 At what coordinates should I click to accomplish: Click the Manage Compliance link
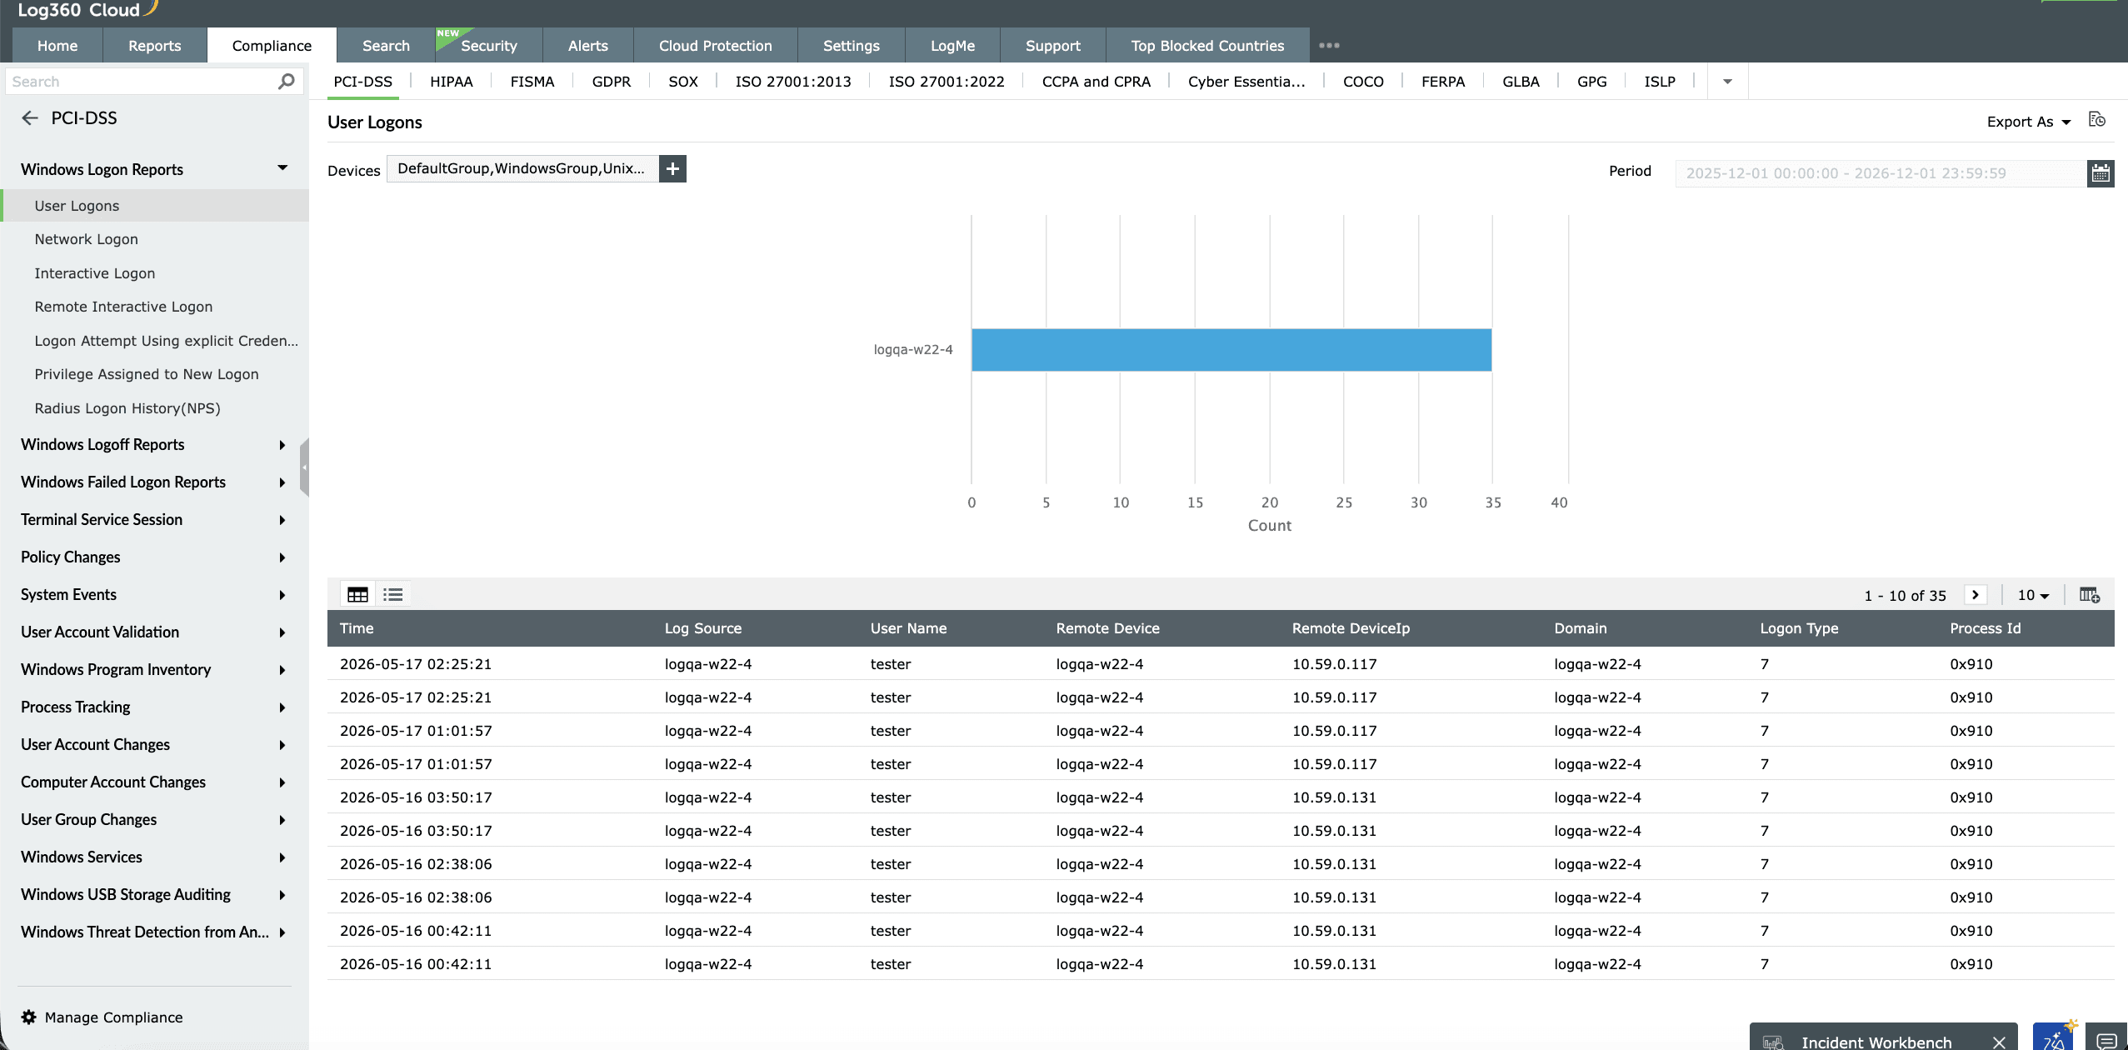coord(113,1017)
